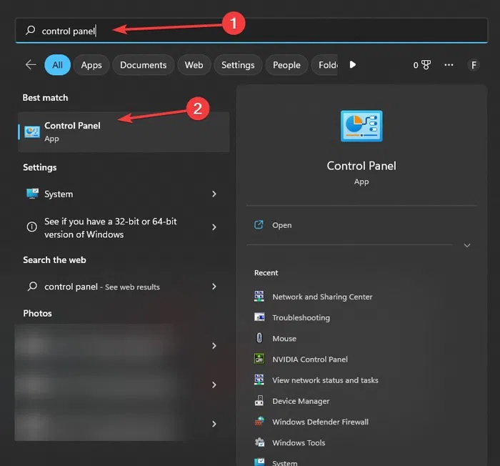Click the Best match heading
This screenshot has width=500, height=466.
coord(45,98)
